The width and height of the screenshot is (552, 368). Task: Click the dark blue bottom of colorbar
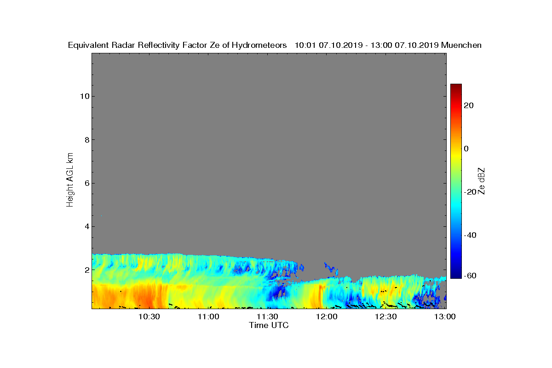point(456,275)
